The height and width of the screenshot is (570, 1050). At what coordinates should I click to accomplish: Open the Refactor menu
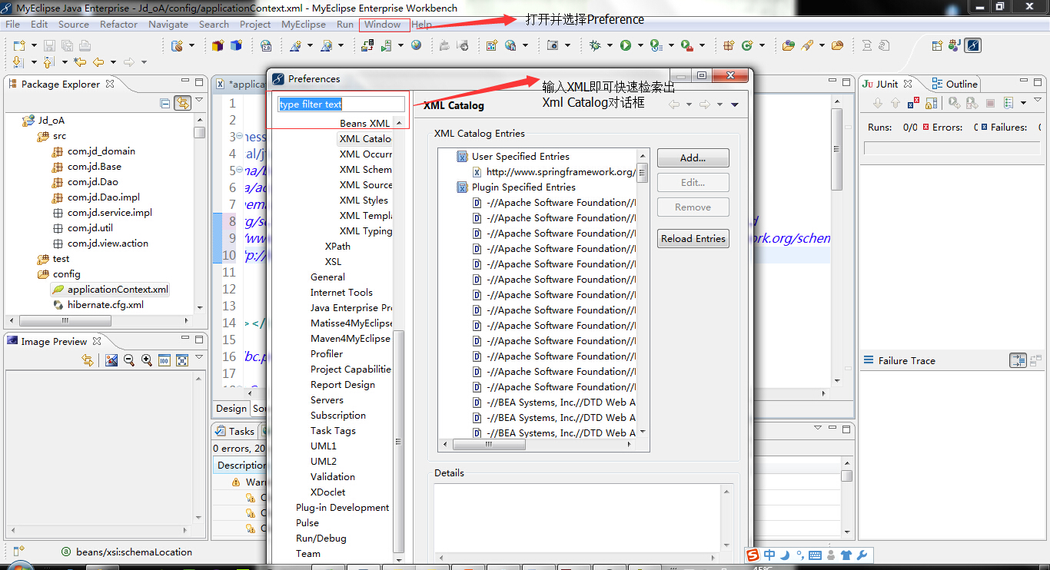119,25
